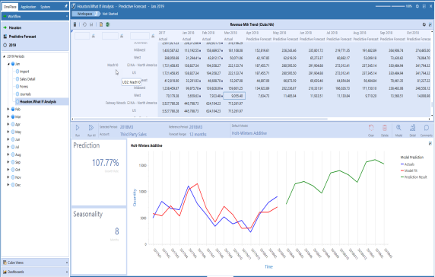
Task: Click the lock icon after second filter box
Action: tap(122, 36)
